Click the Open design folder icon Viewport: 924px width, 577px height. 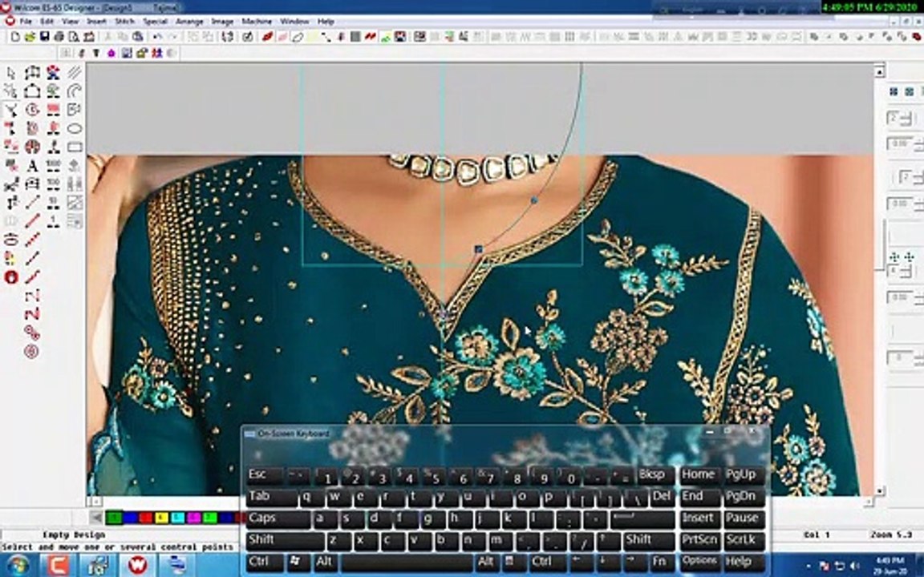[30, 37]
